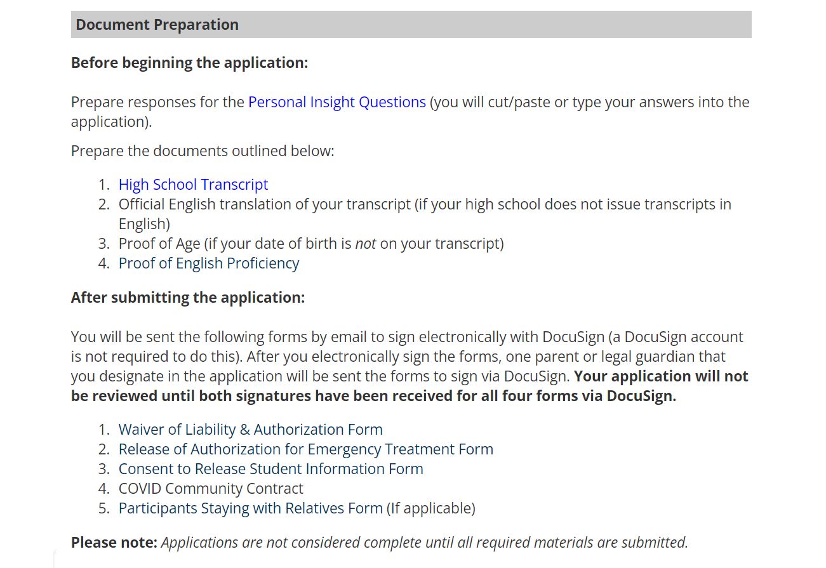The image size is (826, 568).
Task: Click the italic word "not" in Proof of Age
Action: [365, 244]
